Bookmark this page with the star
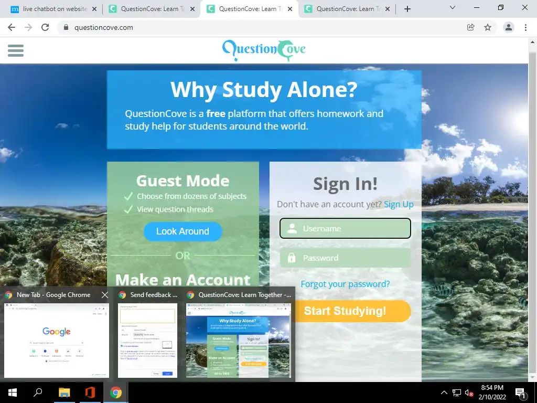 pyautogui.click(x=488, y=27)
